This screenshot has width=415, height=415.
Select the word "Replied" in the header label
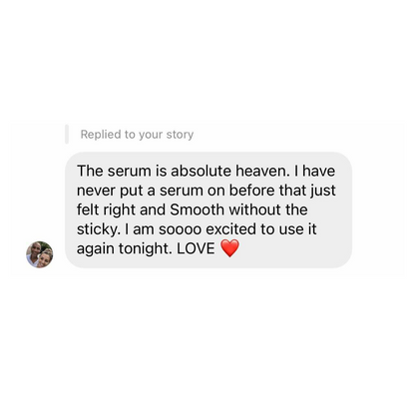pyautogui.click(x=101, y=135)
